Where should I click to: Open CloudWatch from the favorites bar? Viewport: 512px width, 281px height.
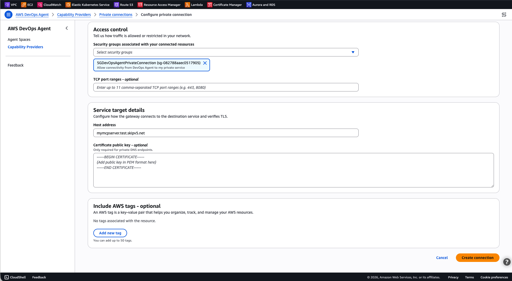point(40,5)
